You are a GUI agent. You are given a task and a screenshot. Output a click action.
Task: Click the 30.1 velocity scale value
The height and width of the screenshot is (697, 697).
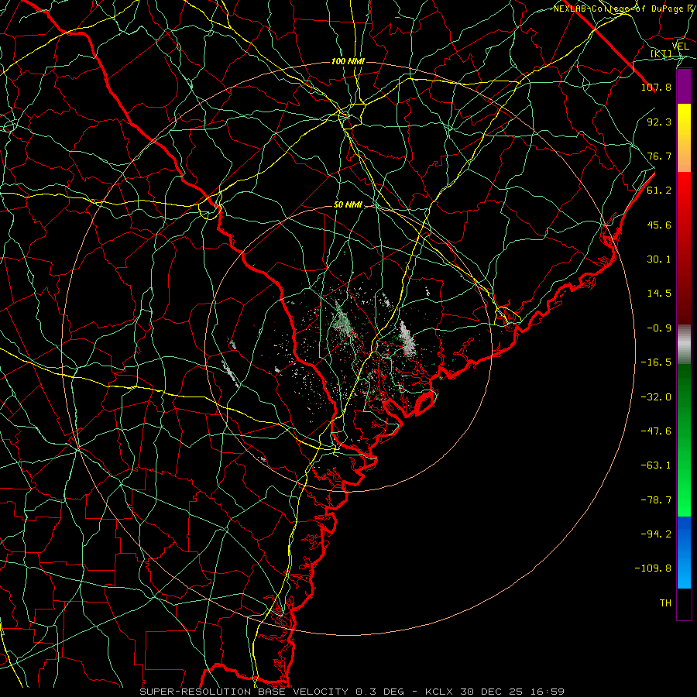pyautogui.click(x=659, y=259)
